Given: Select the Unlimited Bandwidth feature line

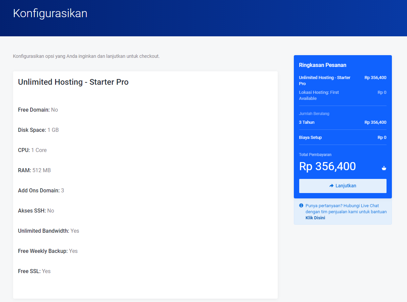Looking at the screenshot, I should click(x=48, y=231).
